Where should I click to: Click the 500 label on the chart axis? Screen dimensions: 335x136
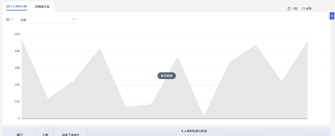tap(17, 34)
